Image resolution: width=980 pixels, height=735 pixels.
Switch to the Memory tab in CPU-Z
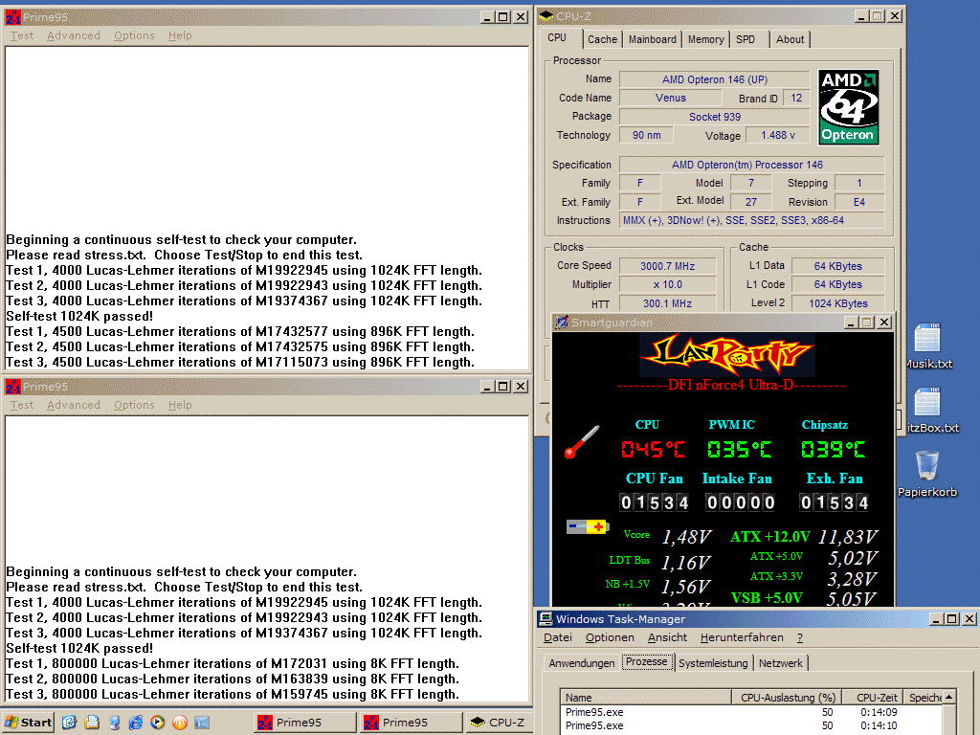click(x=705, y=39)
